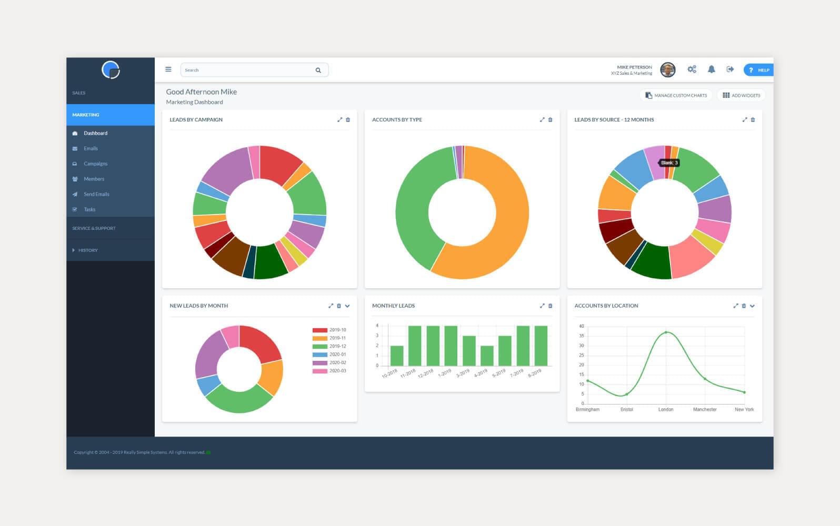
Task: Click the search magnifier icon
Action: point(318,70)
